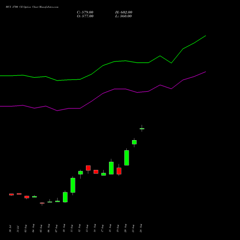Click the 30 Jul date label
Screen dimensions: 240x240
[10, 228]
